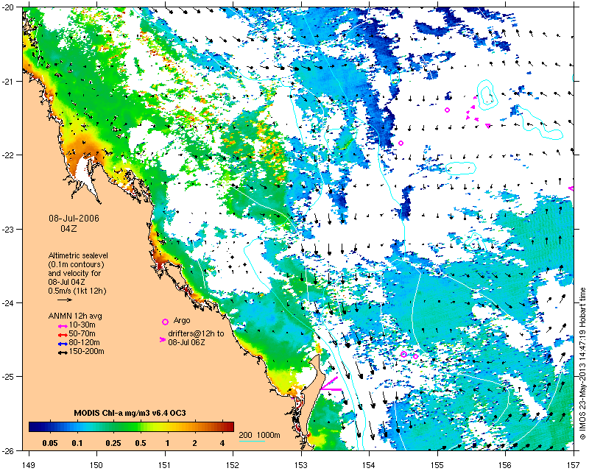Click the 'drifters@12h to' text
This screenshot has height=471, width=589.
(x=196, y=333)
